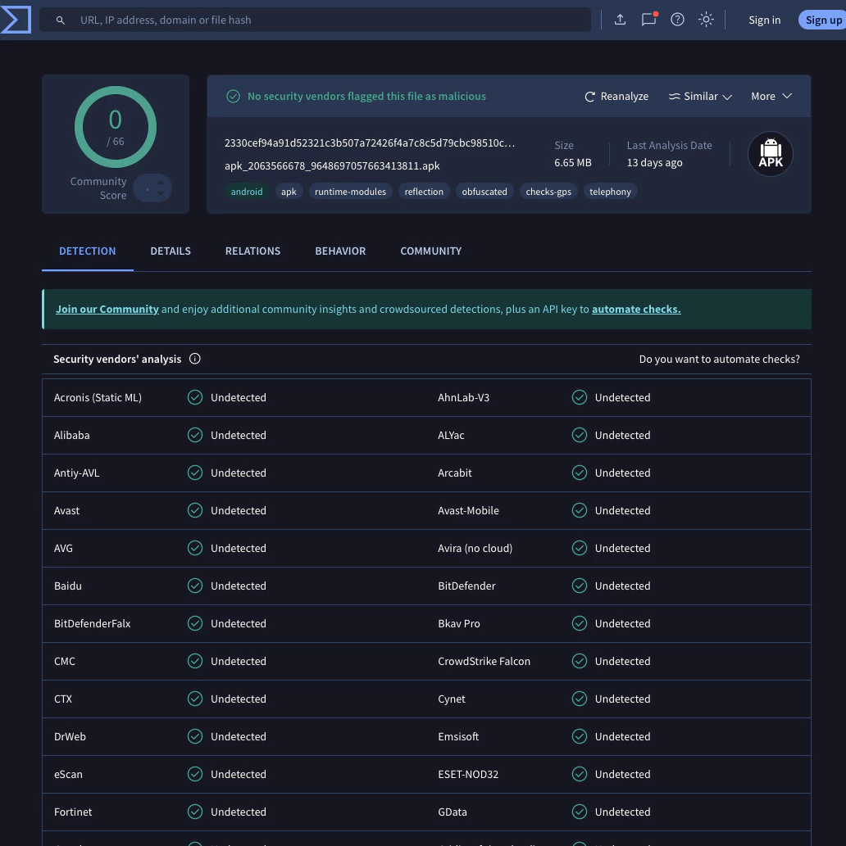This screenshot has width=846, height=846.
Task: Select the android tag
Action: 247,192
